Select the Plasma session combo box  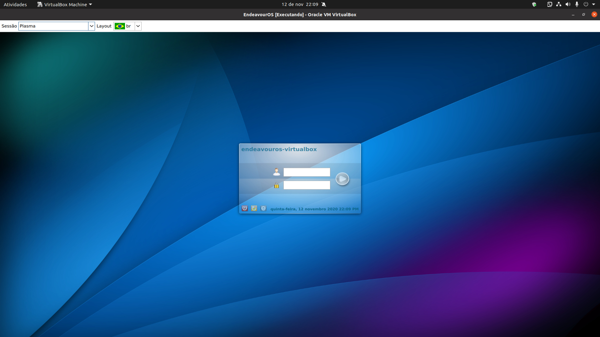53,26
